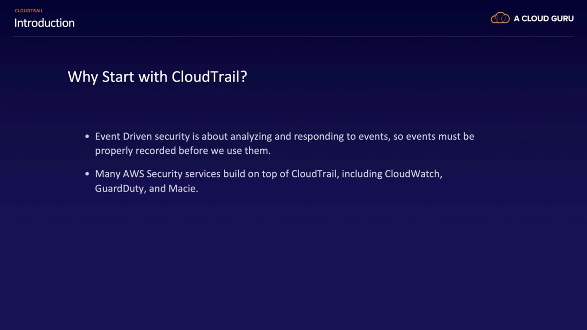Screen dimensions: 587x330
Task: Click "CloudTrail" in the second bullet point
Action: coord(314,174)
